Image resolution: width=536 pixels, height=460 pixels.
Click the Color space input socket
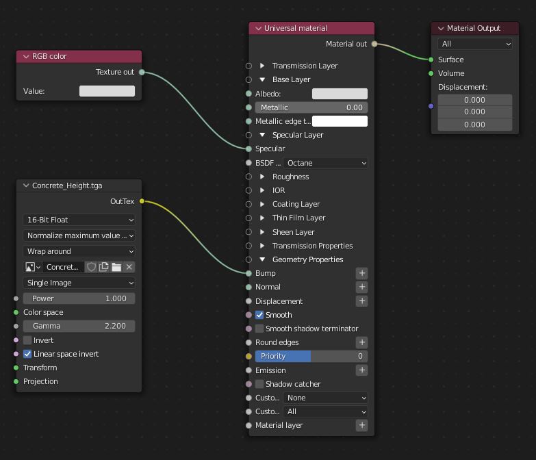(x=16, y=312)
